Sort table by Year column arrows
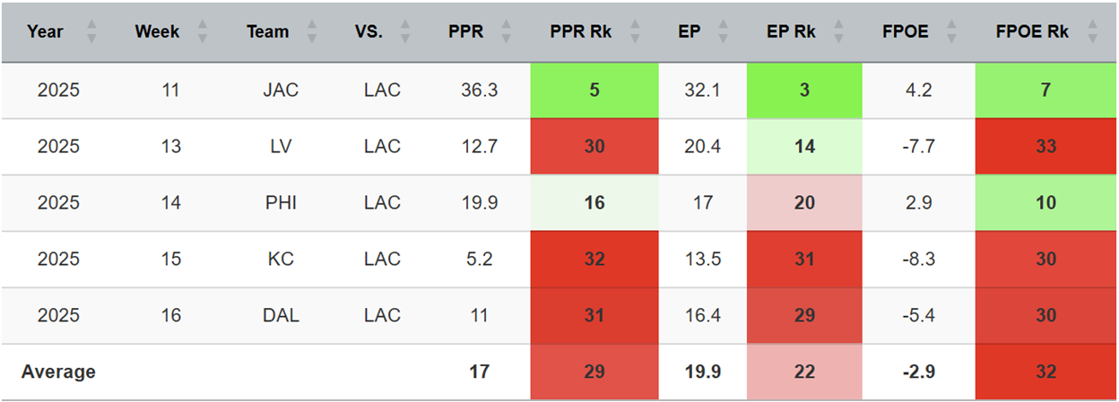This screenshot has width=1119, height=402. pos(91,32)
